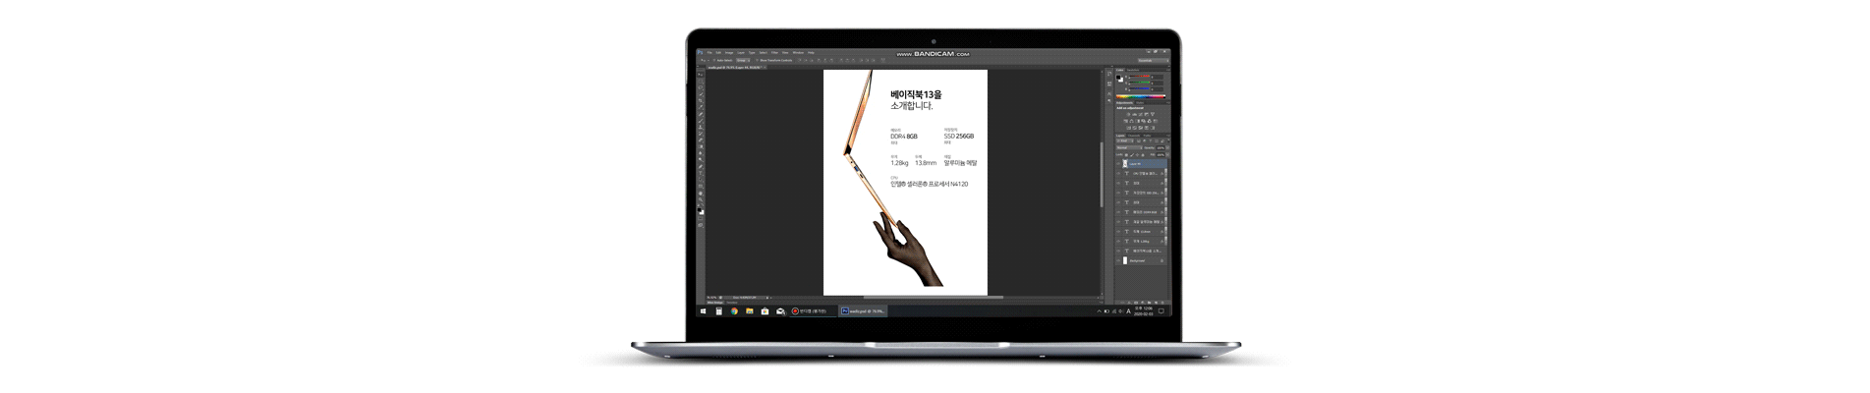Select the 무게 1.28kg text layer
Image resolution: width=1870 pixels, height=393 pixels.
(x=1142, y=242)
